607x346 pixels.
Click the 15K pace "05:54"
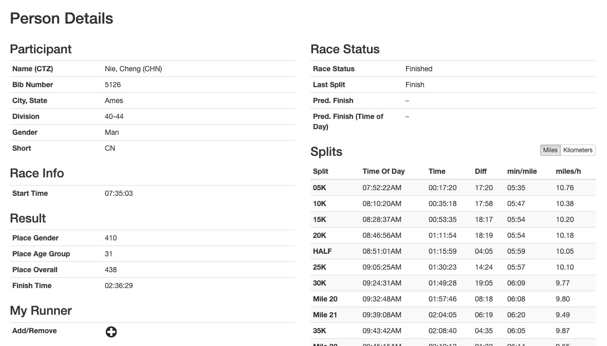(516, 219)
